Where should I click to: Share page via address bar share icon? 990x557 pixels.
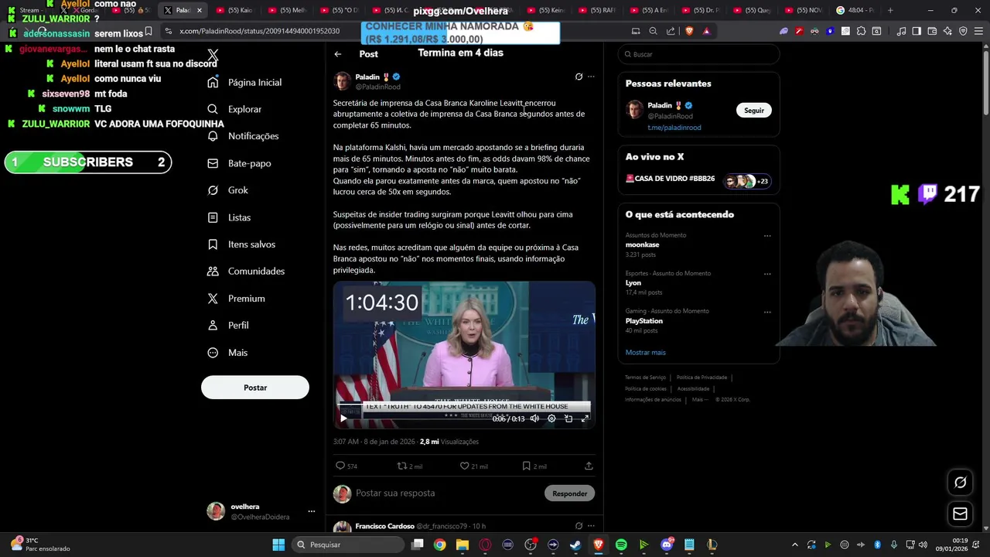click(671, 31)
